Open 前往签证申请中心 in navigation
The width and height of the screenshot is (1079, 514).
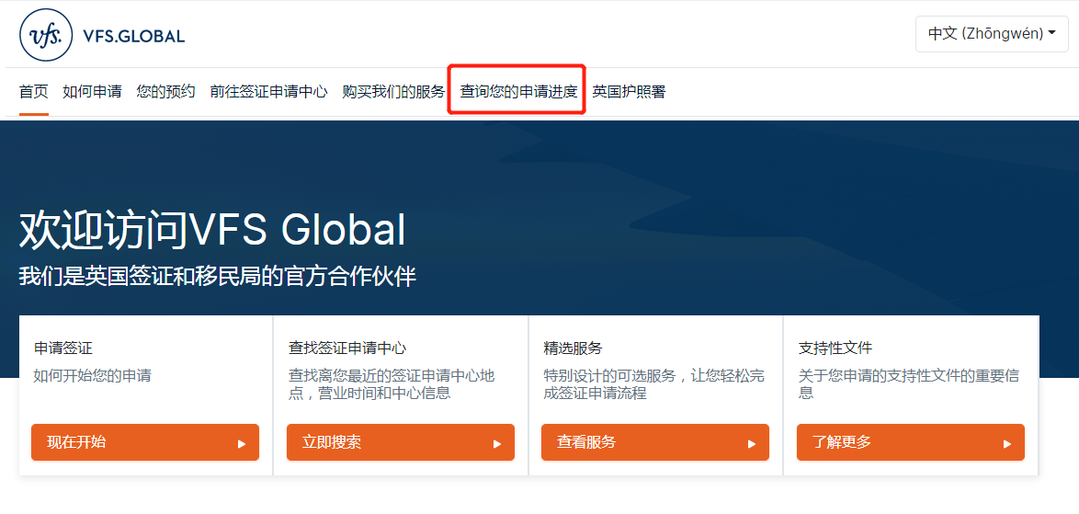(269, 91)
